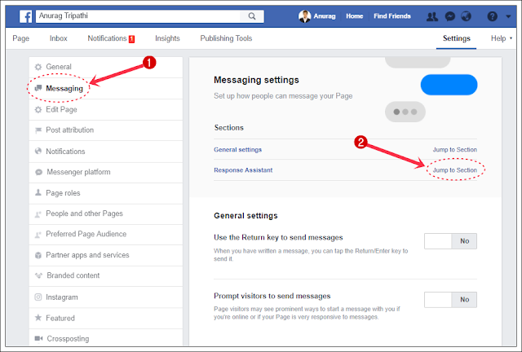This screenshot has height=352, width=522.
Task: Select Crossposting in sidebar
Action: point(106,338)
